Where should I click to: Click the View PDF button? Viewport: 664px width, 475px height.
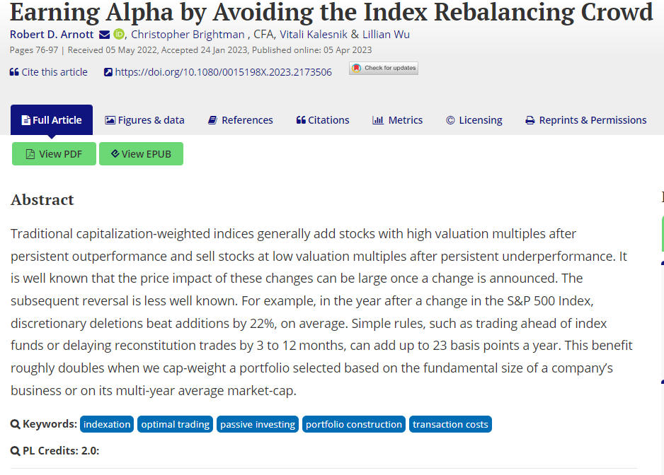click(x=55, y=154)
